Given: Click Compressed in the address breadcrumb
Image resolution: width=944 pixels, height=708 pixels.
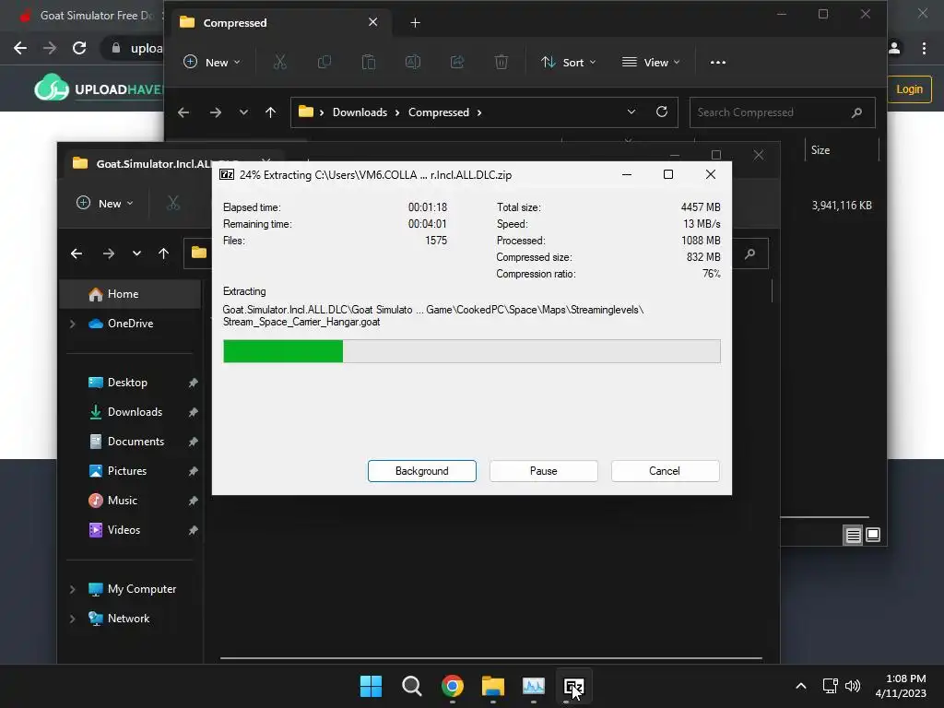Looking at the screenshot, I should [438, 112].
